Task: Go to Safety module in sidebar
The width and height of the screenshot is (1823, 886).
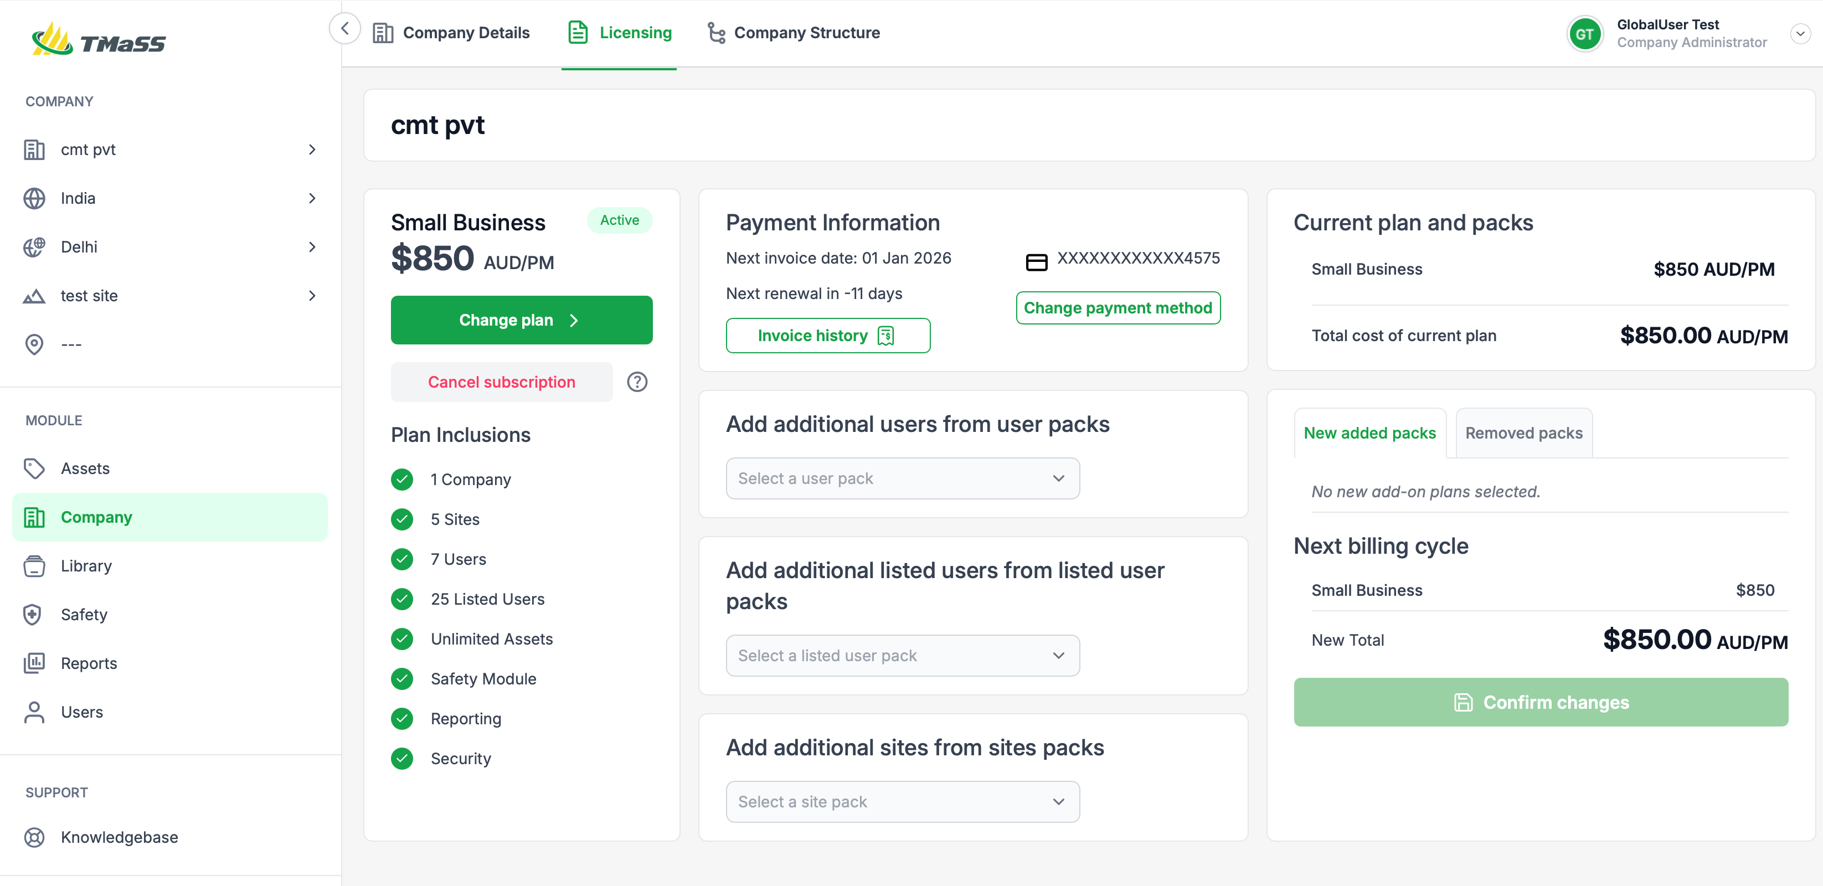Action: point(84,614)
